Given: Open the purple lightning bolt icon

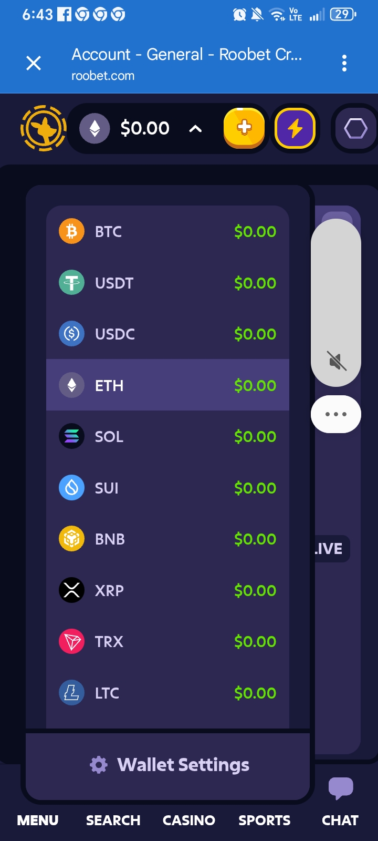Looking at the screenshot, I should pos(295,128).
